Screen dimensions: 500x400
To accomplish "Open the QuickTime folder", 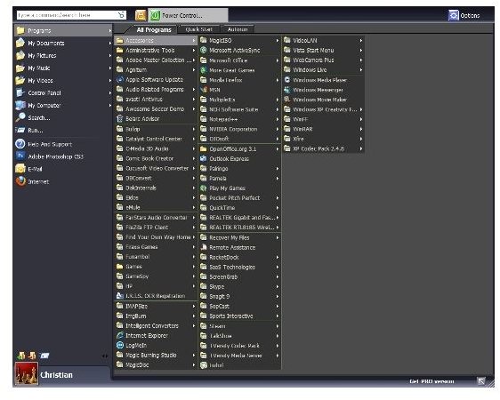I will click(239, 208).
